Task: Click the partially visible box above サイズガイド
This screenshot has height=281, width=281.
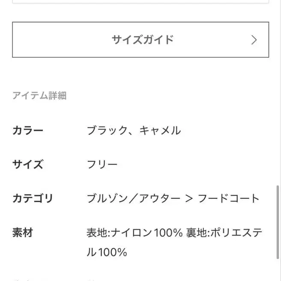Action: coord(140,2)
